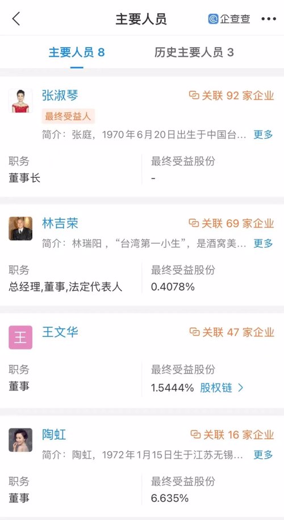Viewport: 284px width, 520px height.
Task: Expand 陶虹's bio with 更多
Action: 264,455
